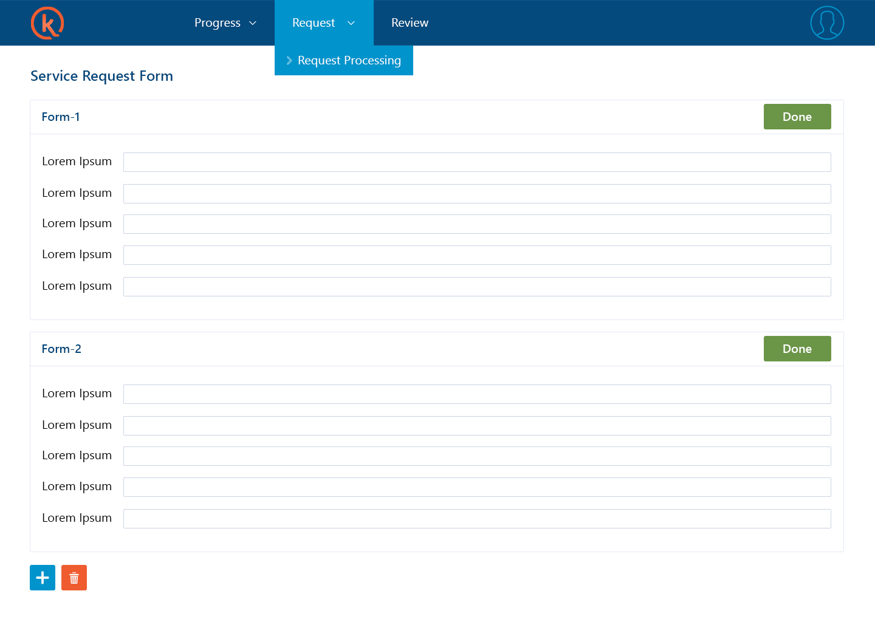Focus fourth Lorem Ipsum field in Form-2
Image resolution: width=875 pixels, height=622 pixels.
(x=477, y=487)
